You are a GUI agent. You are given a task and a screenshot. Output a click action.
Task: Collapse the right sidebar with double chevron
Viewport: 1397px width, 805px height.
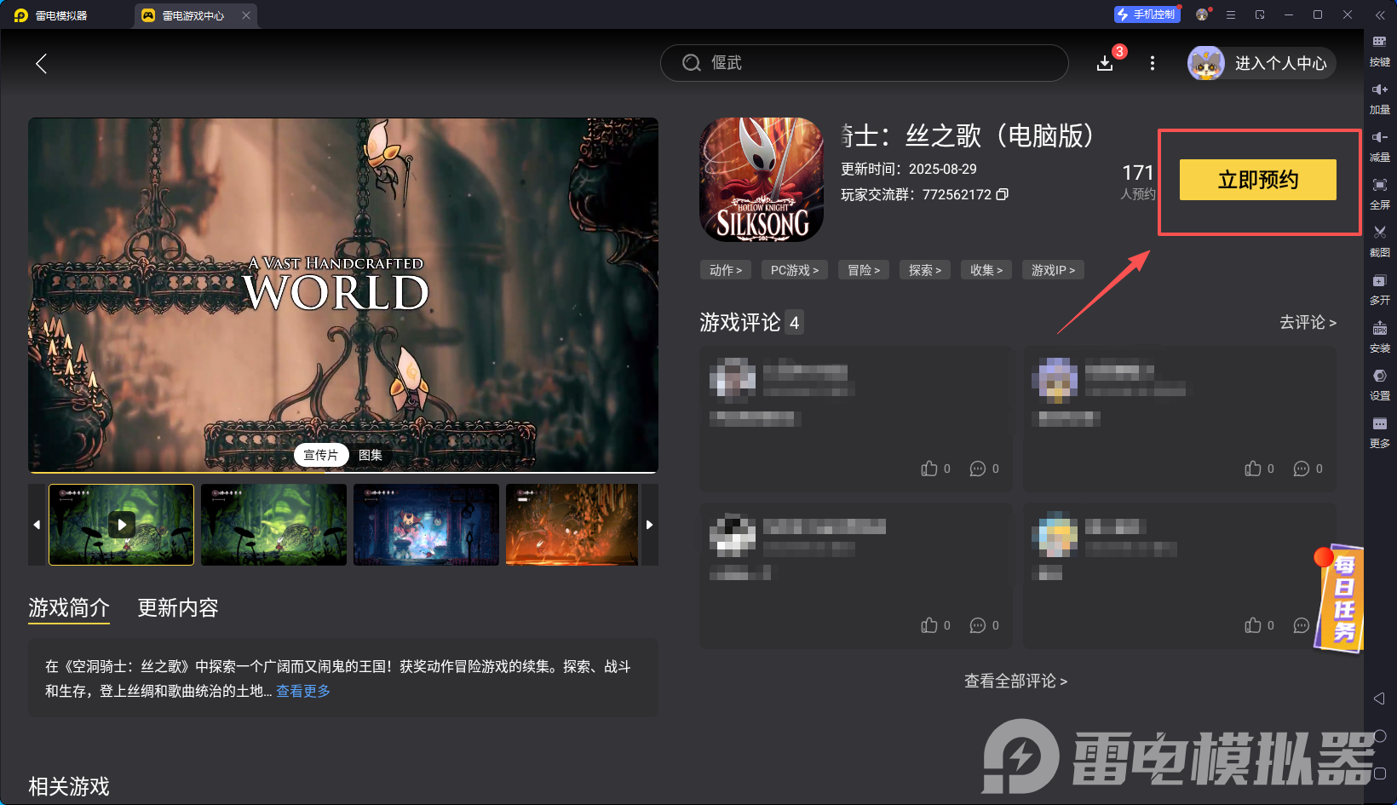1380,15
